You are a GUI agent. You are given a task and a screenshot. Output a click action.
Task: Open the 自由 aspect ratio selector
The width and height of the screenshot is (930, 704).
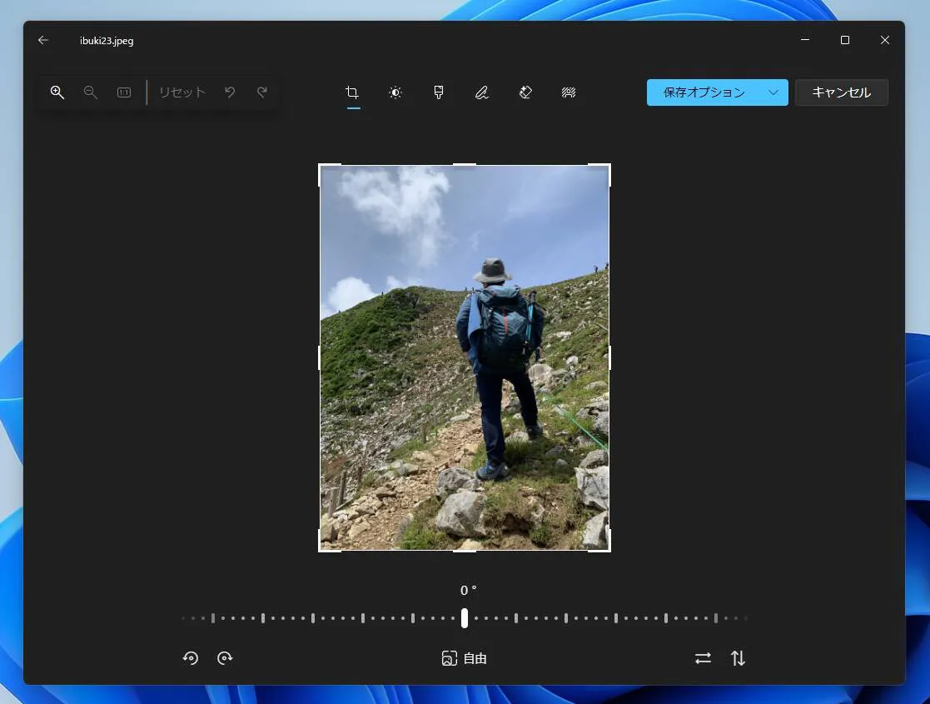tap(465, 658)
